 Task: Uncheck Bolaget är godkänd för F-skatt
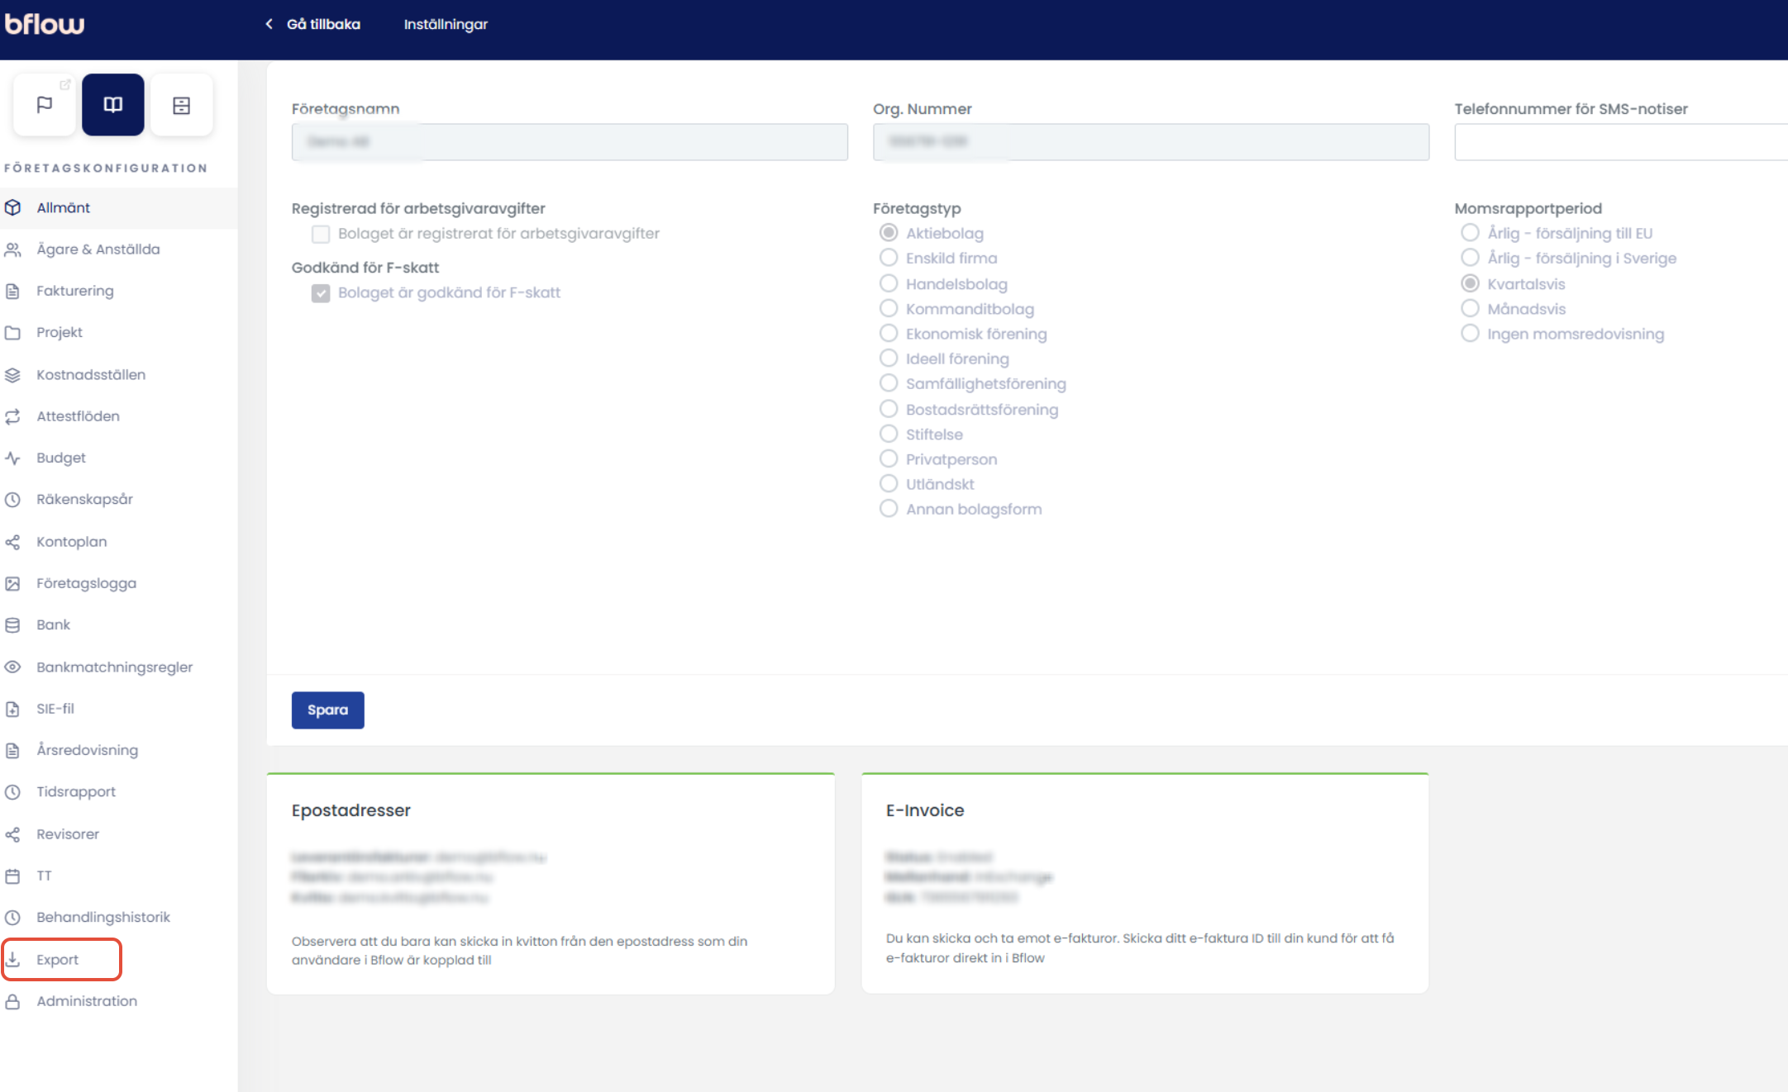click(321, 293)
